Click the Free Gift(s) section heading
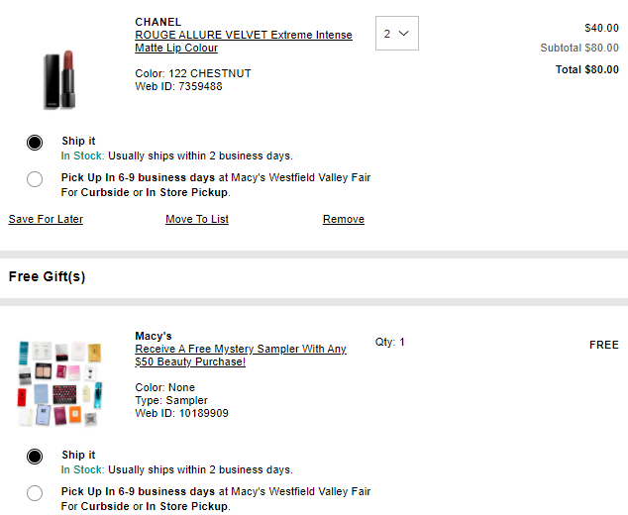 47,276
